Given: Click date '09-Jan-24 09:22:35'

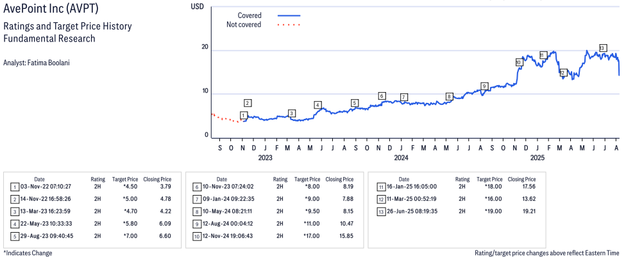Looking at the screenshot, I should [230, 199].
